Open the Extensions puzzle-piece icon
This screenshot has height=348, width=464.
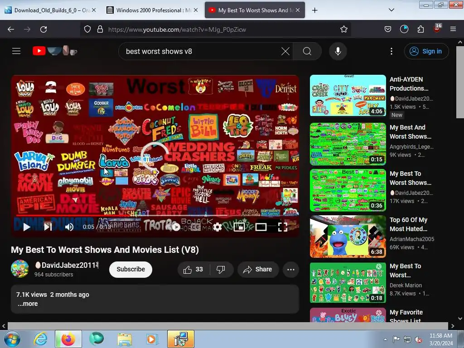(x=420, y=29)
